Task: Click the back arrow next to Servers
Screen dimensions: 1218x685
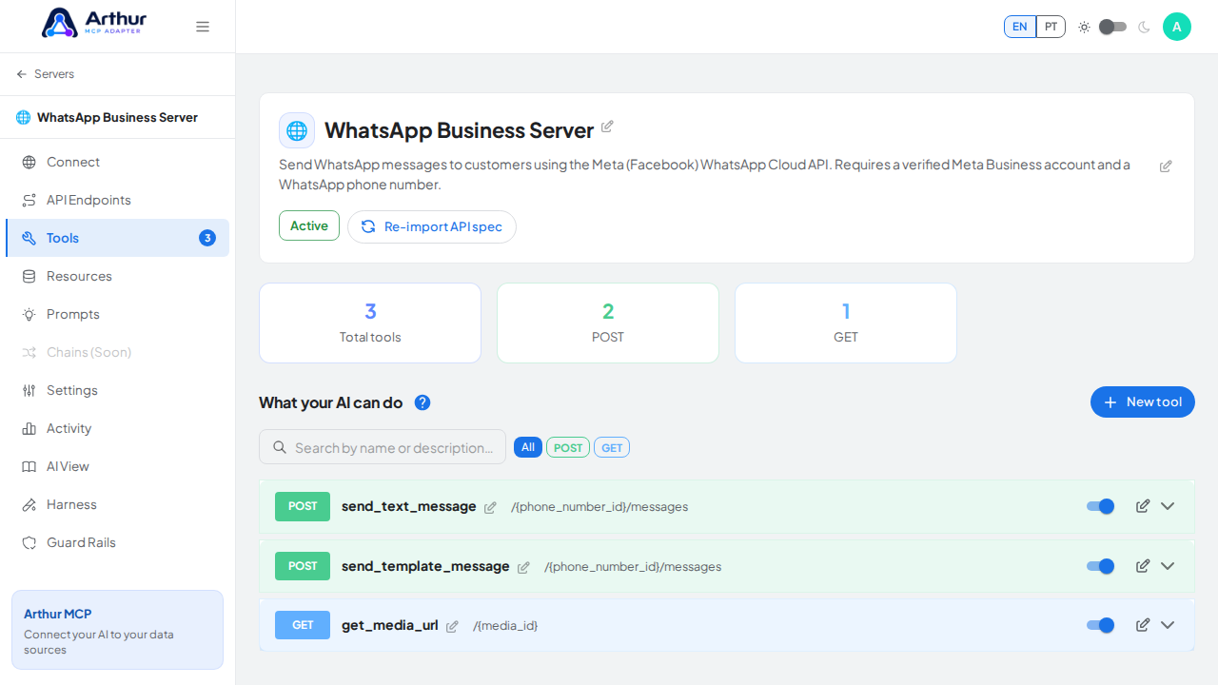Action: tap(22, 74)
